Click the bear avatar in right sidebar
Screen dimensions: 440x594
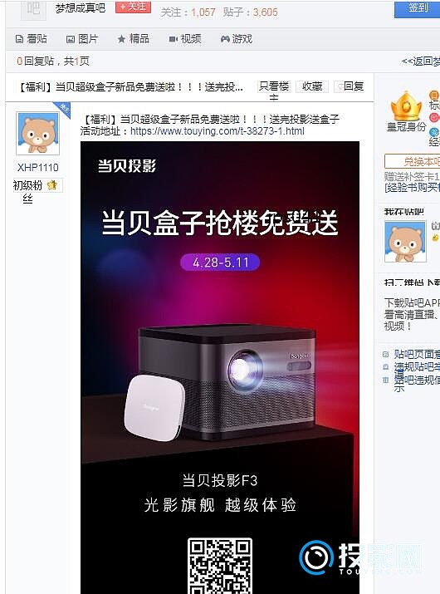[x=405, y=242]
